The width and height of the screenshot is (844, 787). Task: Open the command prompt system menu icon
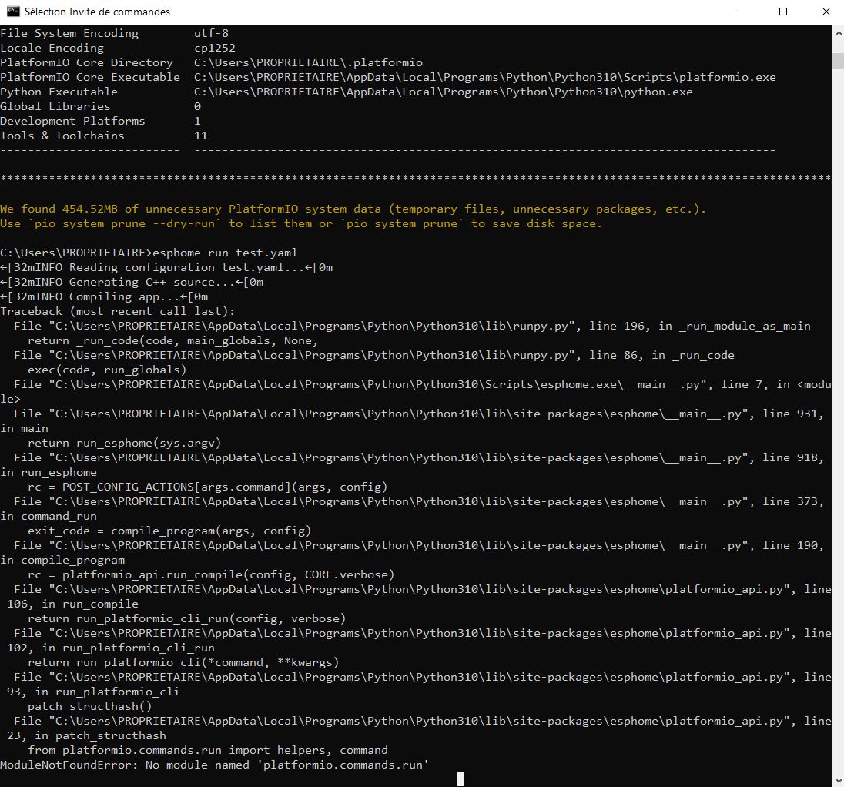[x=13, y=12]
